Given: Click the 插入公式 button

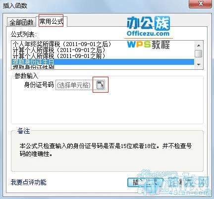Looking at the screenshot, I should 145,182.
